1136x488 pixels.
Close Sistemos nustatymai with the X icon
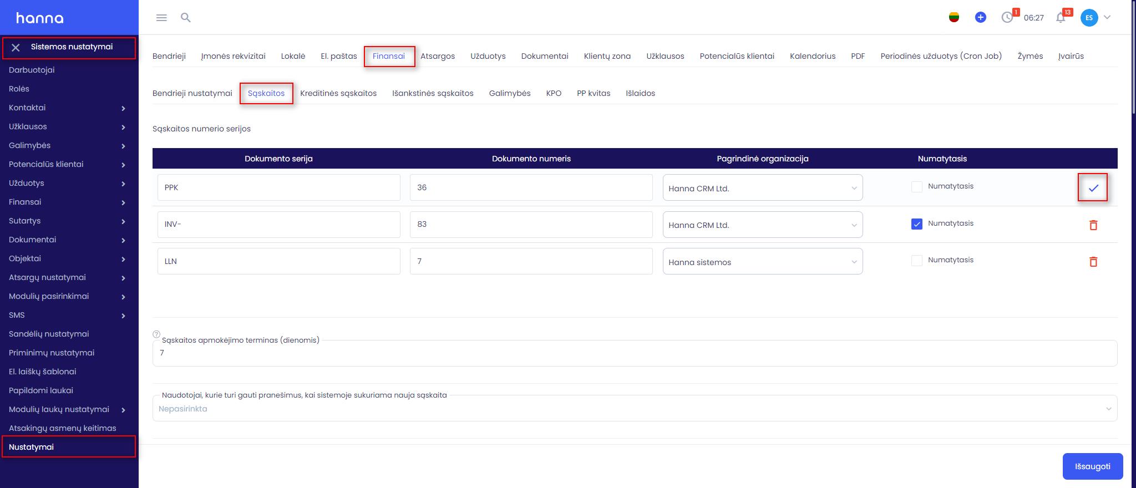click(x=16, y=48)
